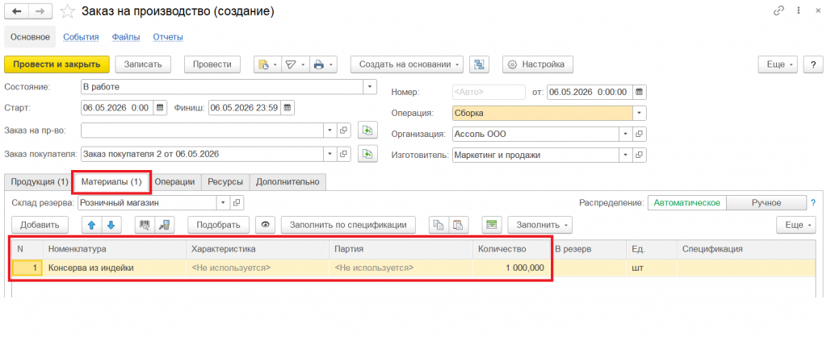Click the Записать button
Screen dimensions: 827x340
tap(142, 64)
